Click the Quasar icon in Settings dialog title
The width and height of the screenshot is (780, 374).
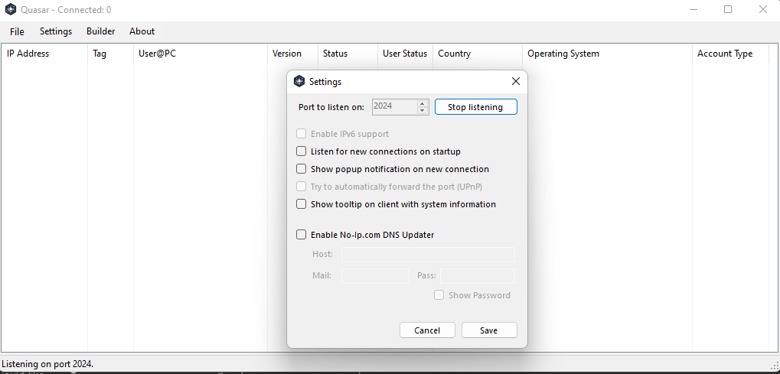pyautogui.click(x=299, y=81)
